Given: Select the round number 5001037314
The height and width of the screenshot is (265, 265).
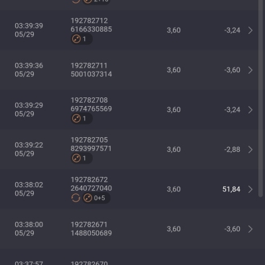Looking at the screenshot, I should (91, 74).
